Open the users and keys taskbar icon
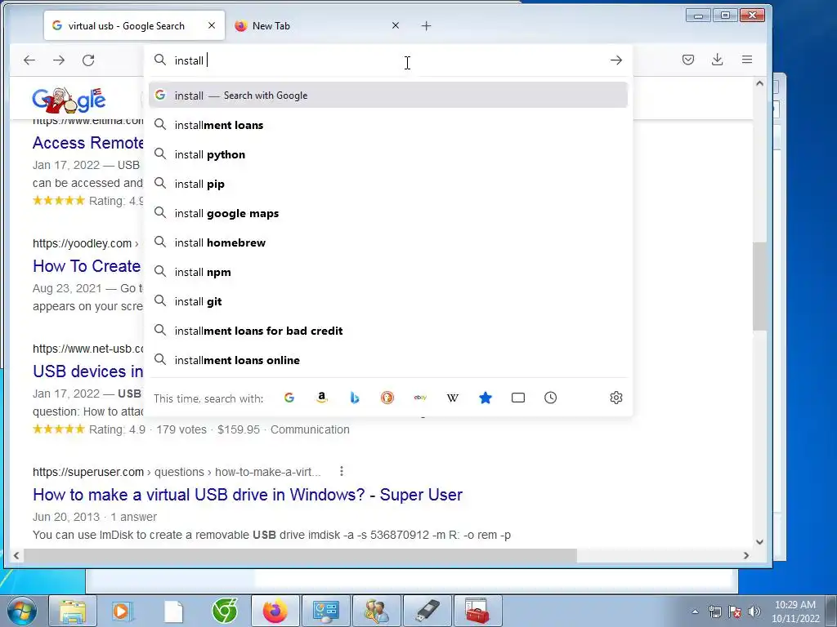 pyautogui.click(x=376, y=611)
